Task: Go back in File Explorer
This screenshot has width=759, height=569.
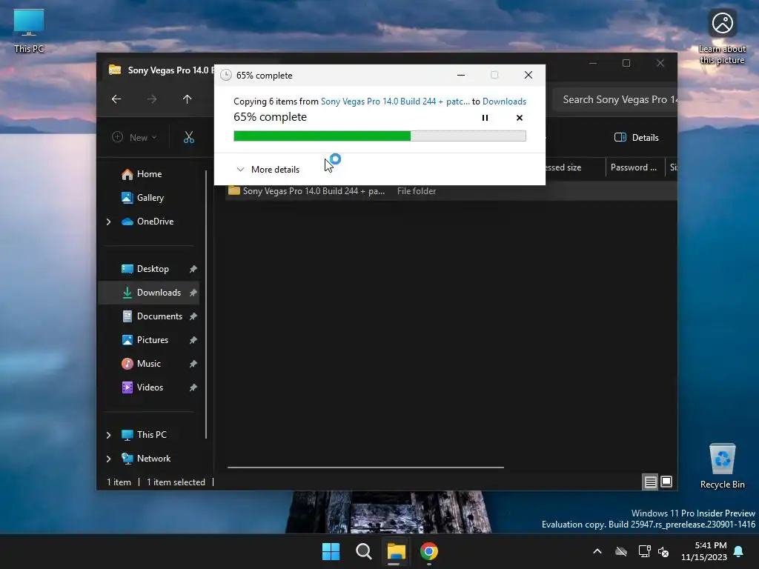Action: pos(116,99)
